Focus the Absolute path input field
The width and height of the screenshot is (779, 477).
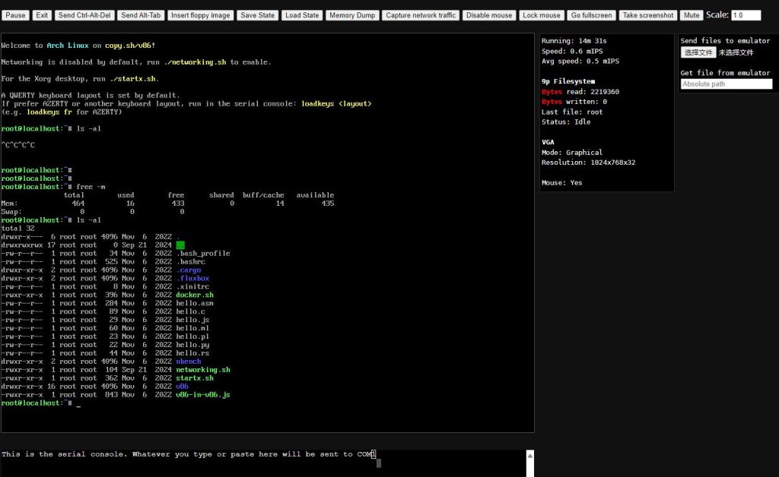click(x=726, y=84)
